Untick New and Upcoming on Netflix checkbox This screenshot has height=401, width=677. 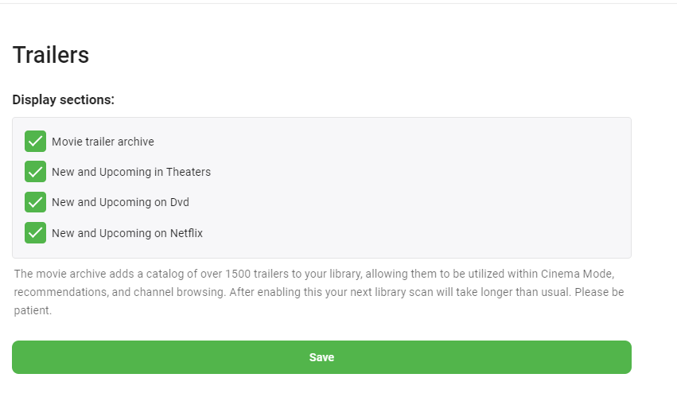click(35, 233)
